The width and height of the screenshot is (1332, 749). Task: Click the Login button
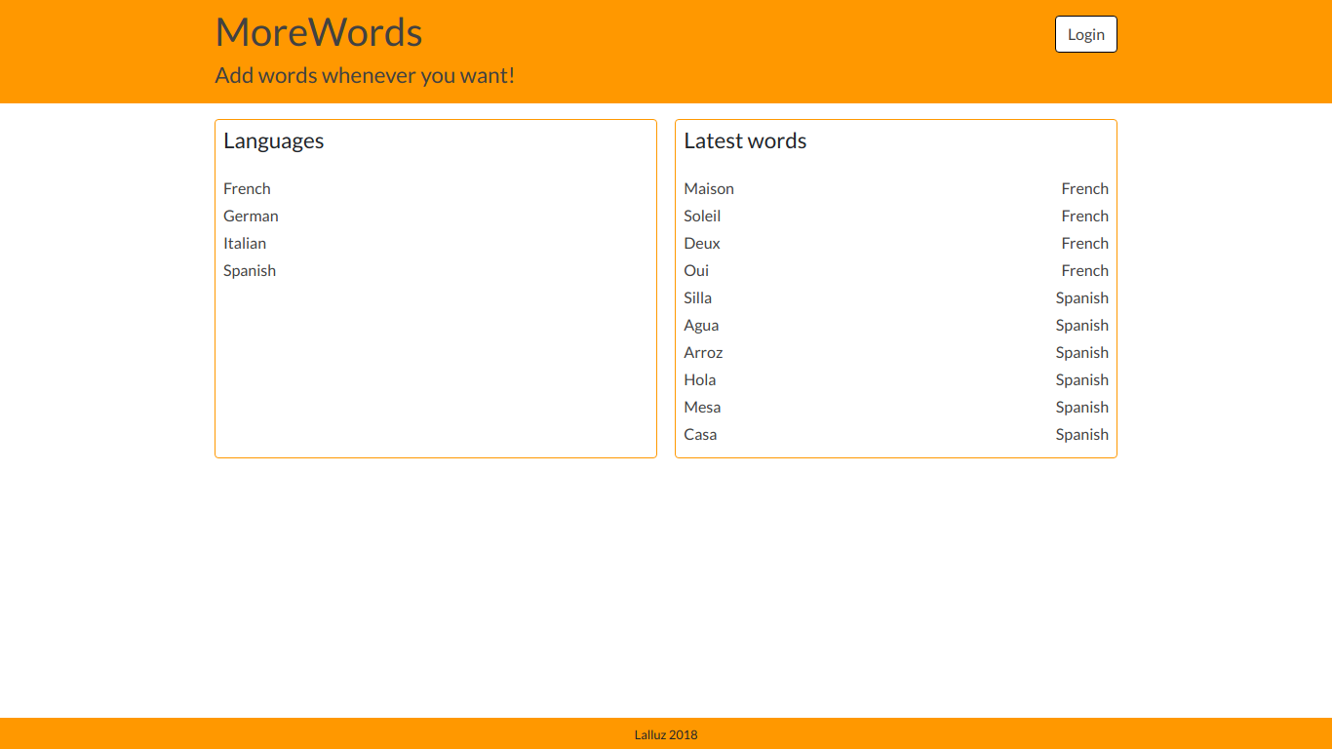pyautogui.click(x=1085, y=34)
